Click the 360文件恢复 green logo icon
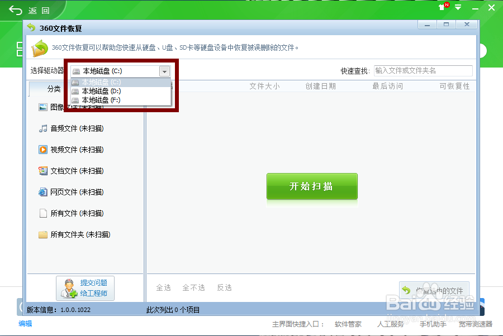Viewport: 503px width, 336px height. point(39,49)
